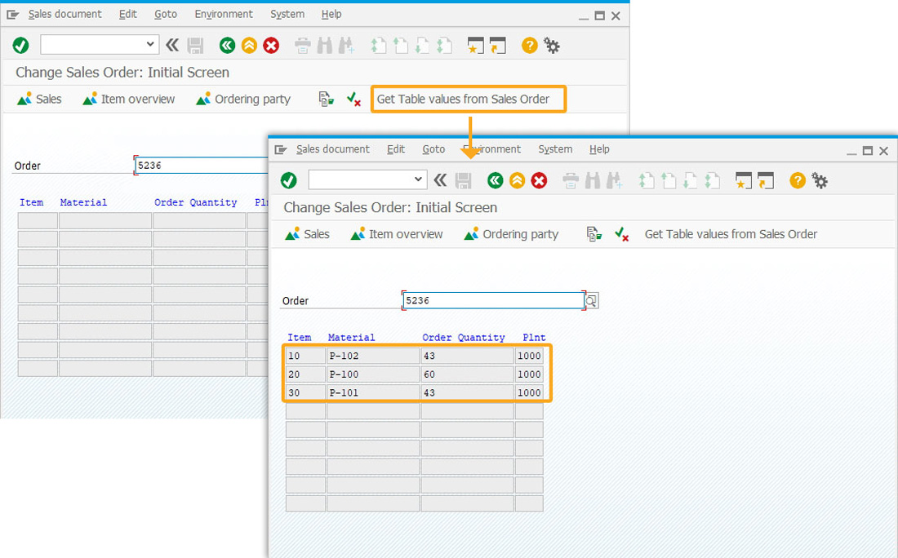The image size is (898, 558).
Task: Click Get Table values button in front window
Action: click(x=731, y=234)
